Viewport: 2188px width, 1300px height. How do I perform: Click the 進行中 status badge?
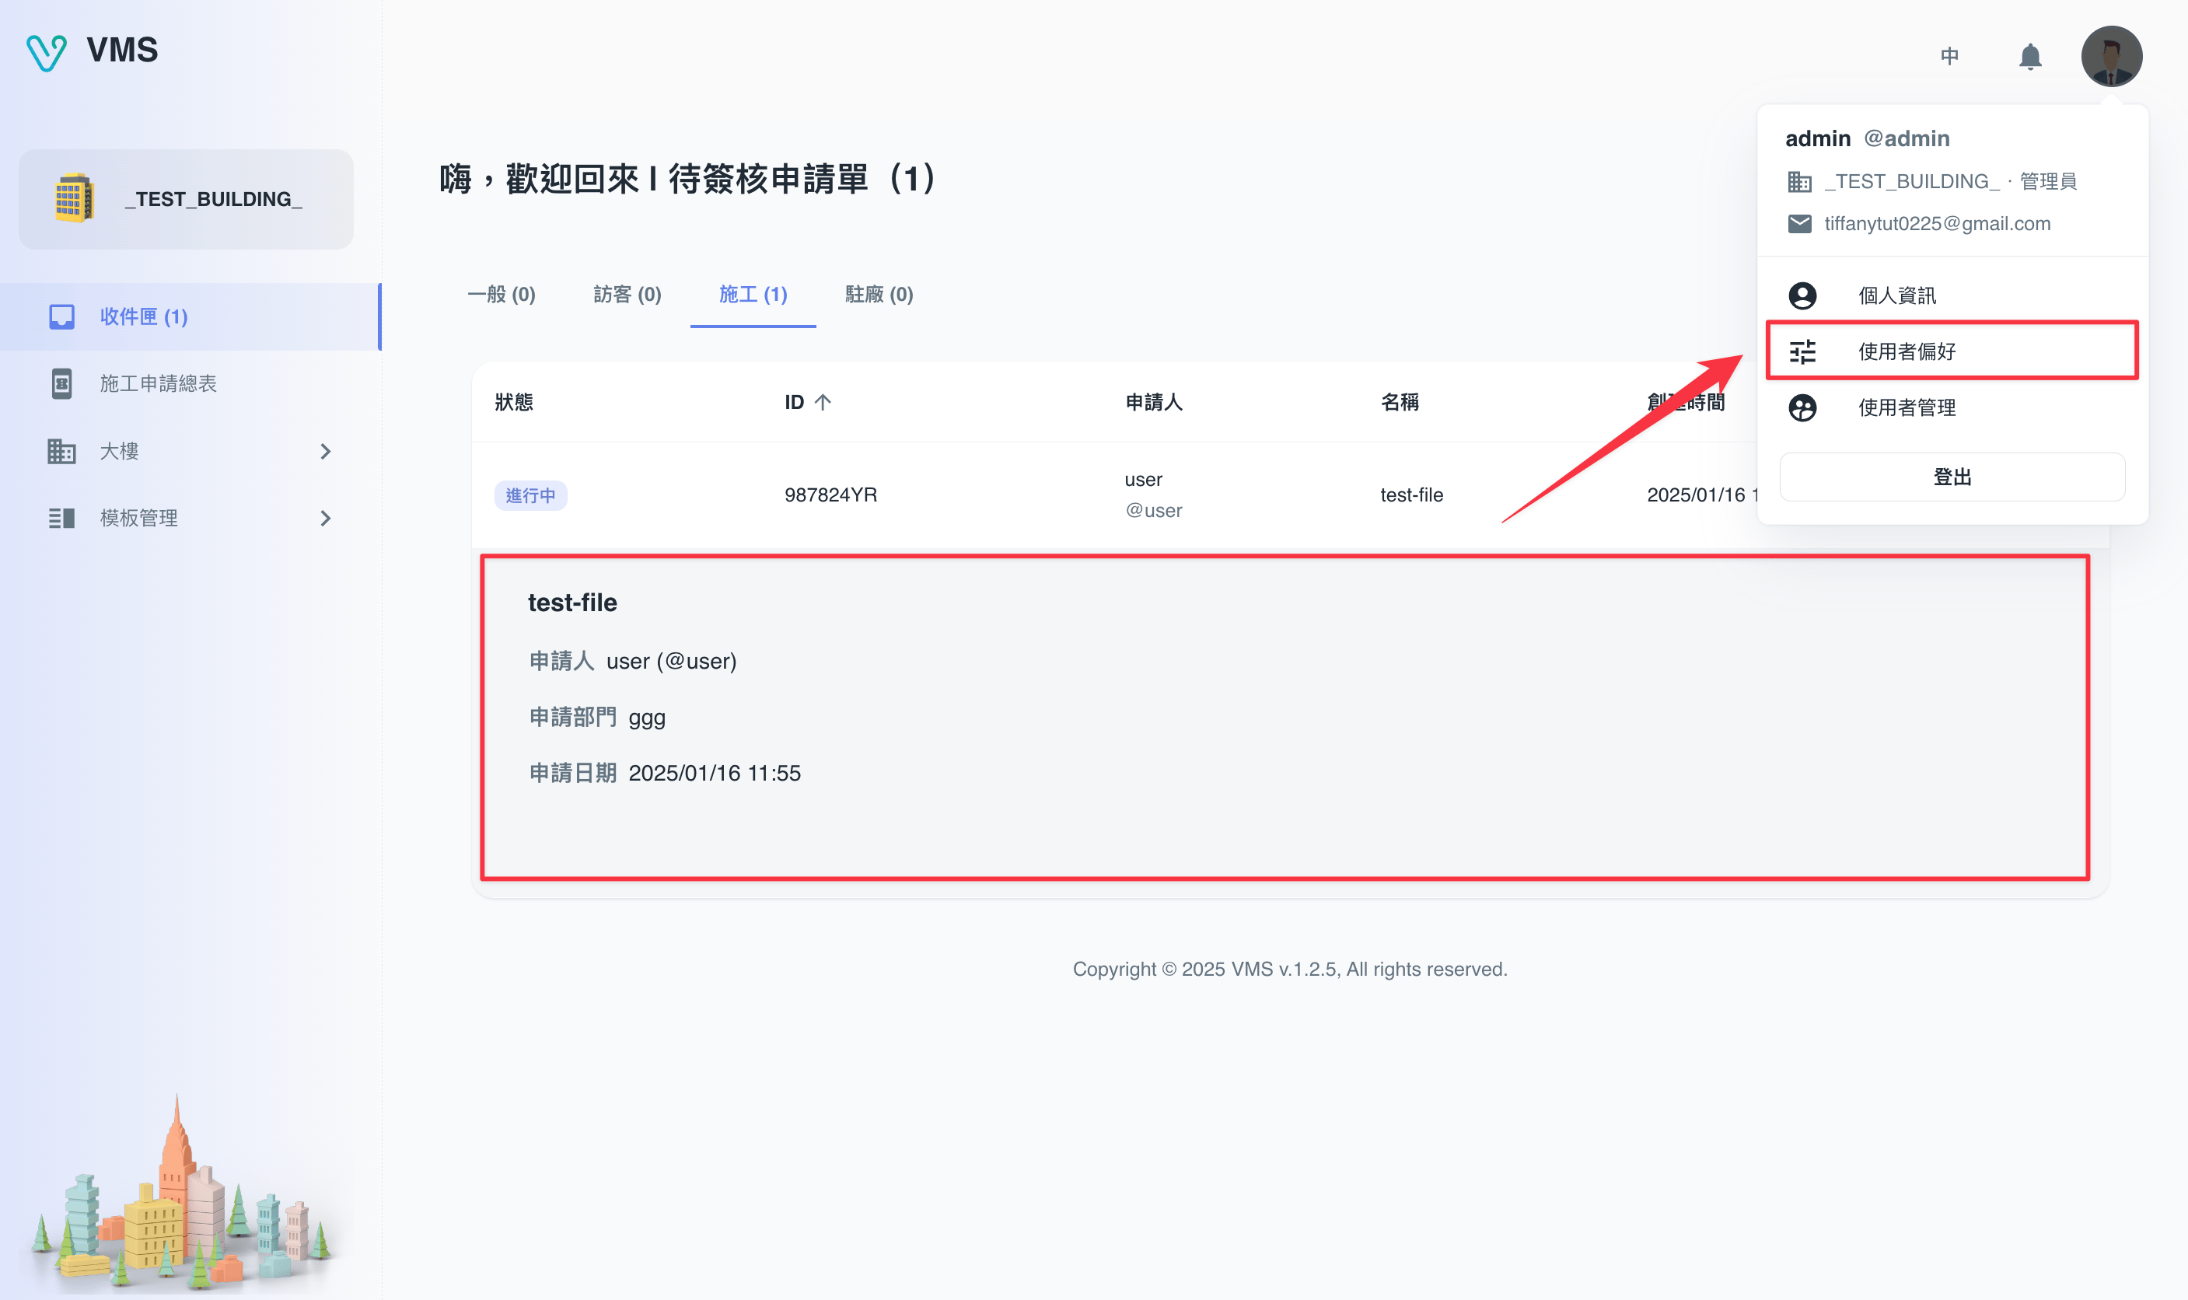coord(530,496)
